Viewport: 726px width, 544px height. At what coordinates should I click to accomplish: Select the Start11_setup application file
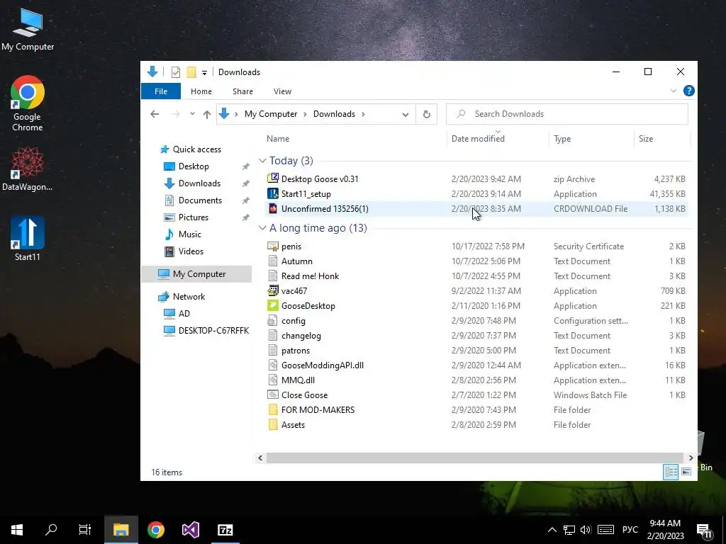pos(306,194)
